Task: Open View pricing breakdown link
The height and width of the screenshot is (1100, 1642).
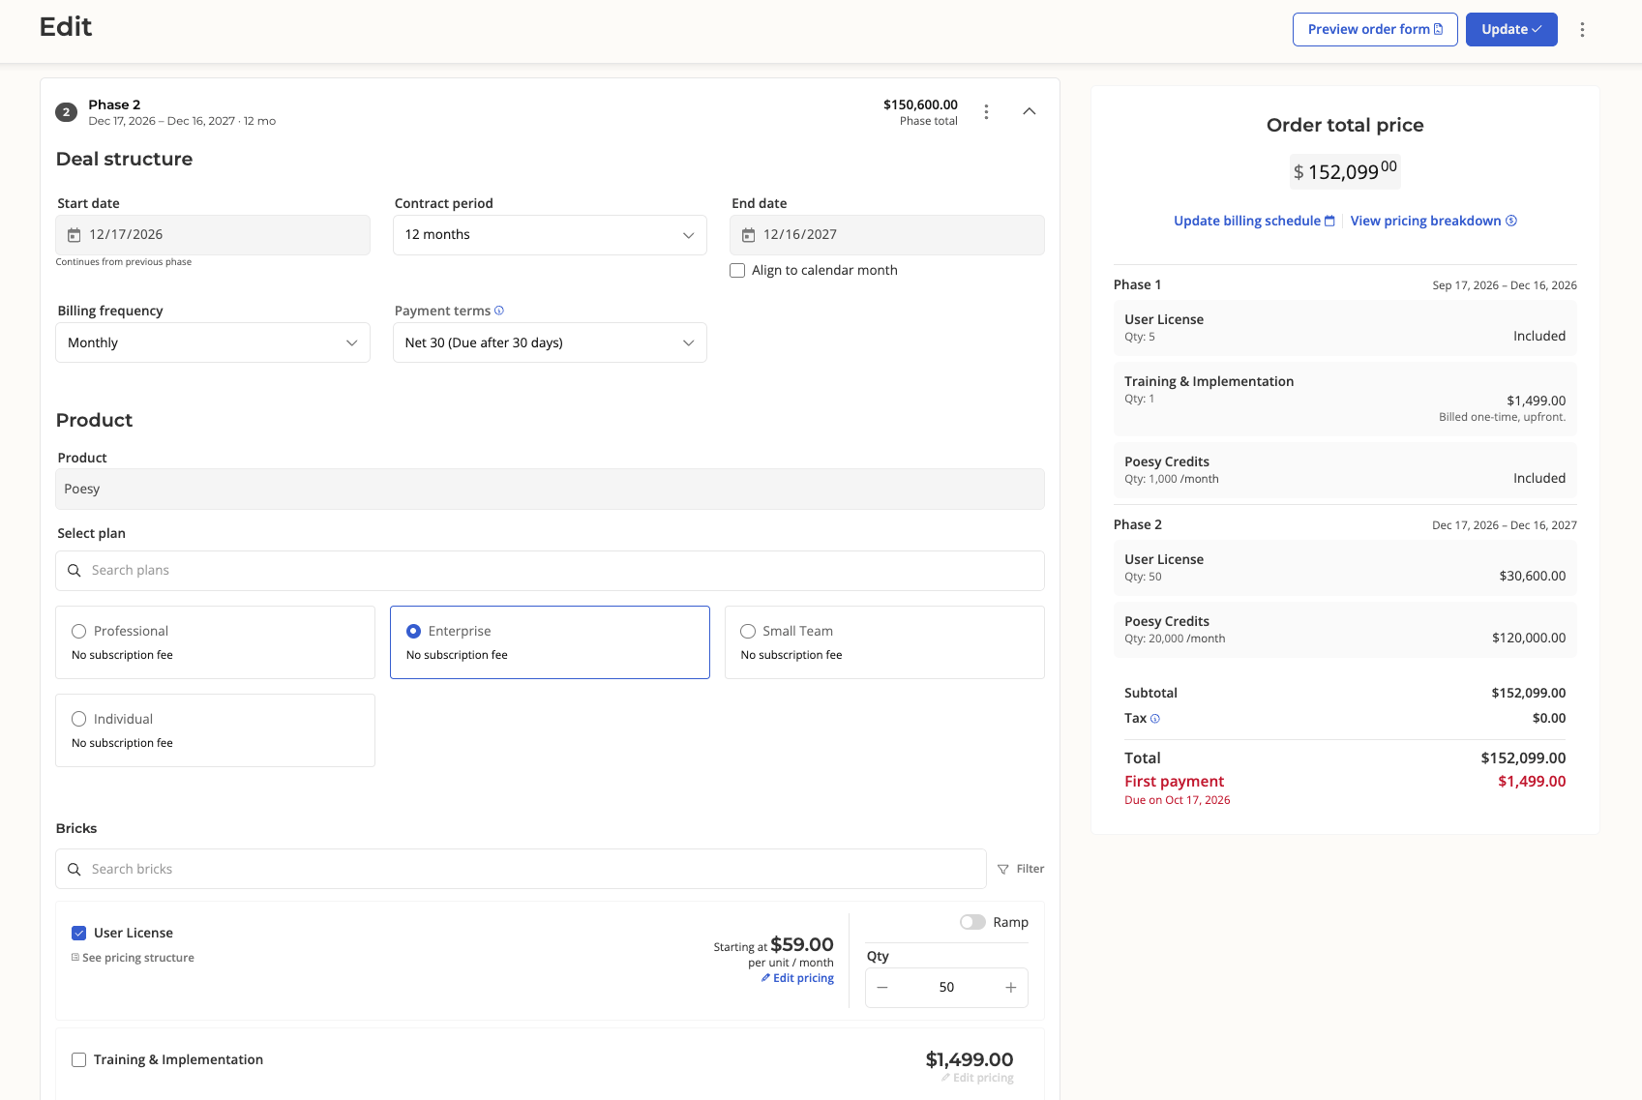Action: 1434,222
